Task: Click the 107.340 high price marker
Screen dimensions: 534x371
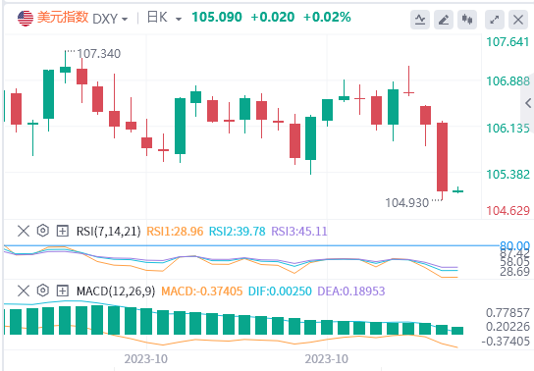Action: coord(98,53)
